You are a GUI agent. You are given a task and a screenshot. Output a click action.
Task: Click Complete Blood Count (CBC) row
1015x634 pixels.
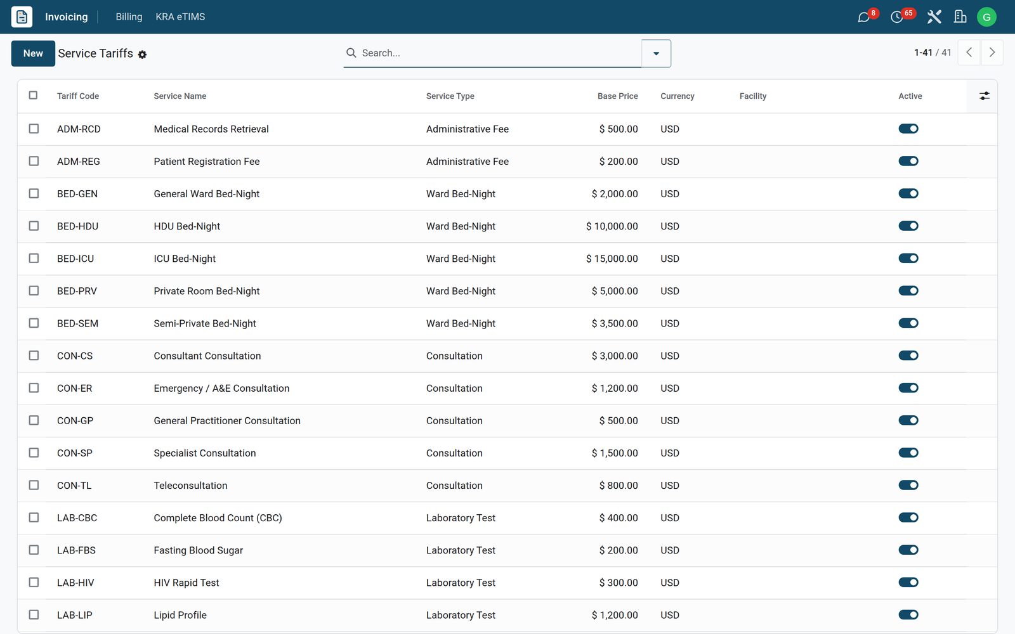[x=507, y=518]
